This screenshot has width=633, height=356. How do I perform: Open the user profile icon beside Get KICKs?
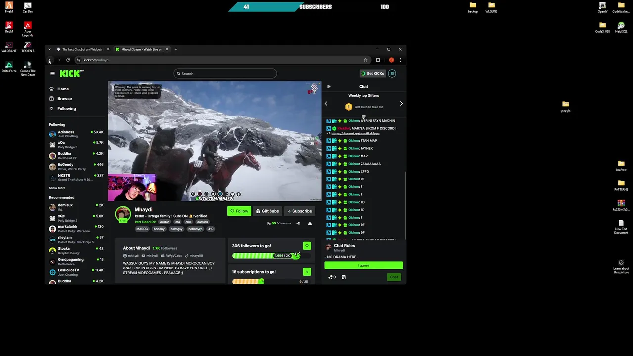[x=392, y=74]
